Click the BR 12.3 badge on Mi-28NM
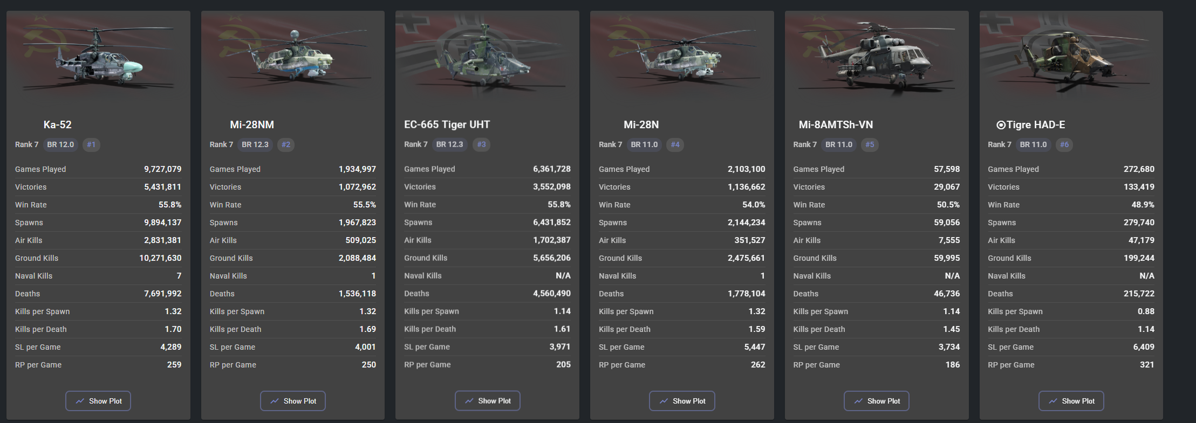The image size is (1196, 423). click(x=255, y=144)
